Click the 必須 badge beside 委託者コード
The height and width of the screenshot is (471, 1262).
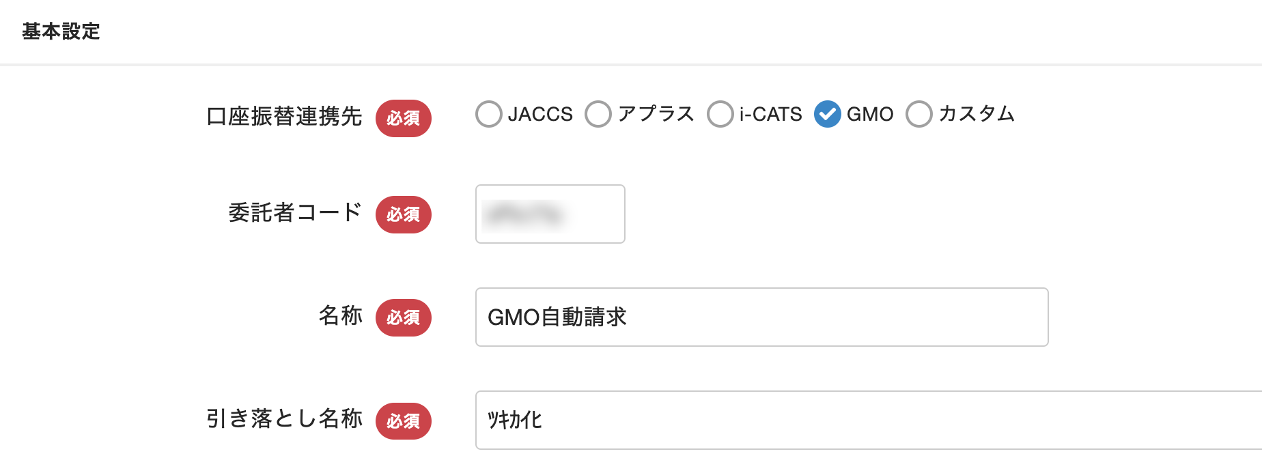(403, 215)
